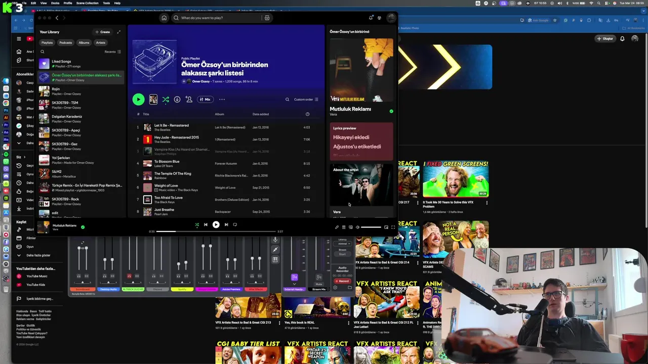Adjust the Spotify volume slider
Viewport: 648px width, 364px height.
coord(371,227)
